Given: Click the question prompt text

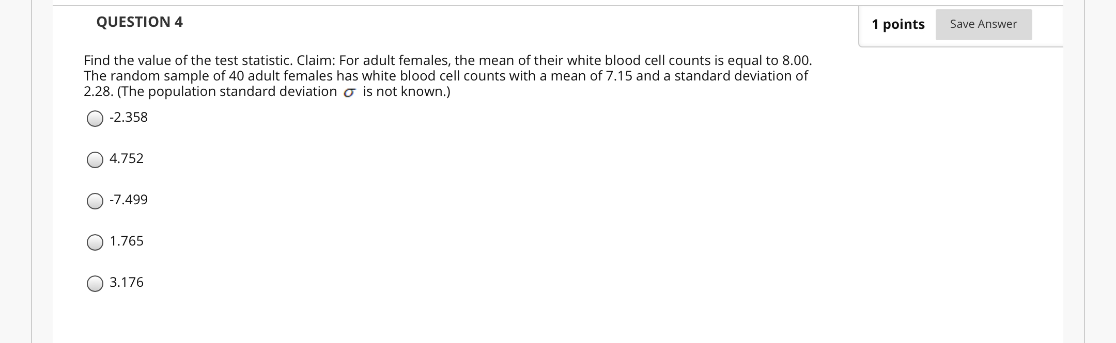Looking at the screenshot, I should coord(444,76).
